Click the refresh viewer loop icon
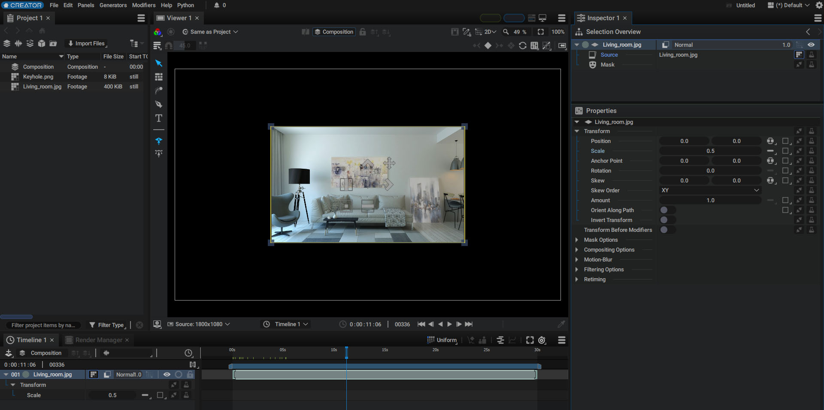This screenshot has height=410, width=824. (x=523, y=46)
